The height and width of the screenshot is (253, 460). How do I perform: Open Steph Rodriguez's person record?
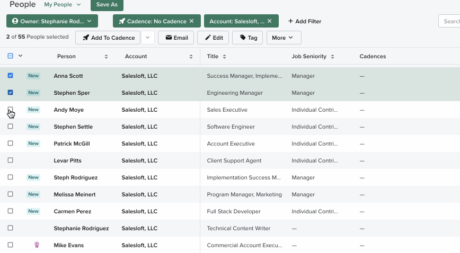point(75,177)
